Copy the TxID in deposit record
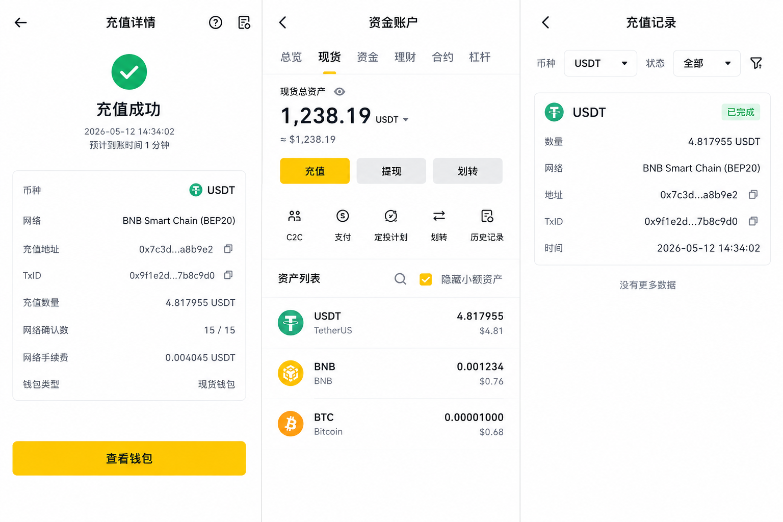Image resolution: width=783 pixels, height=522 pixels. pyautogui.click(x=753, y=221)
